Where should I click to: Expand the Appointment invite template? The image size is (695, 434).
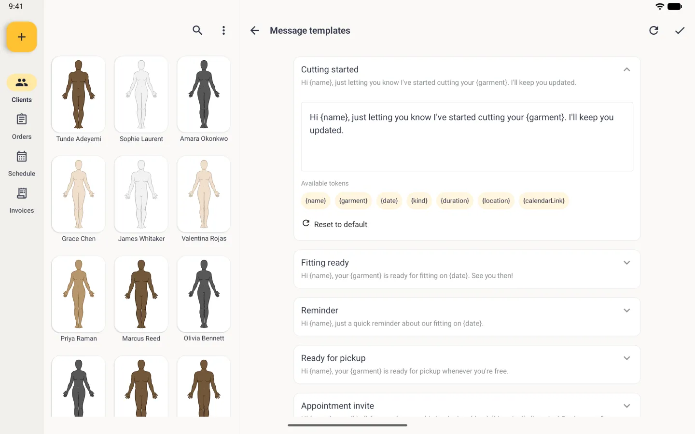[x=626, y=406]
